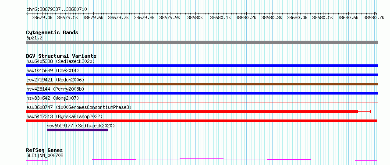Screen dimensions: 390x165
Task: Open the esv2759421 (Redon2006) label
Action: point(55,80)
